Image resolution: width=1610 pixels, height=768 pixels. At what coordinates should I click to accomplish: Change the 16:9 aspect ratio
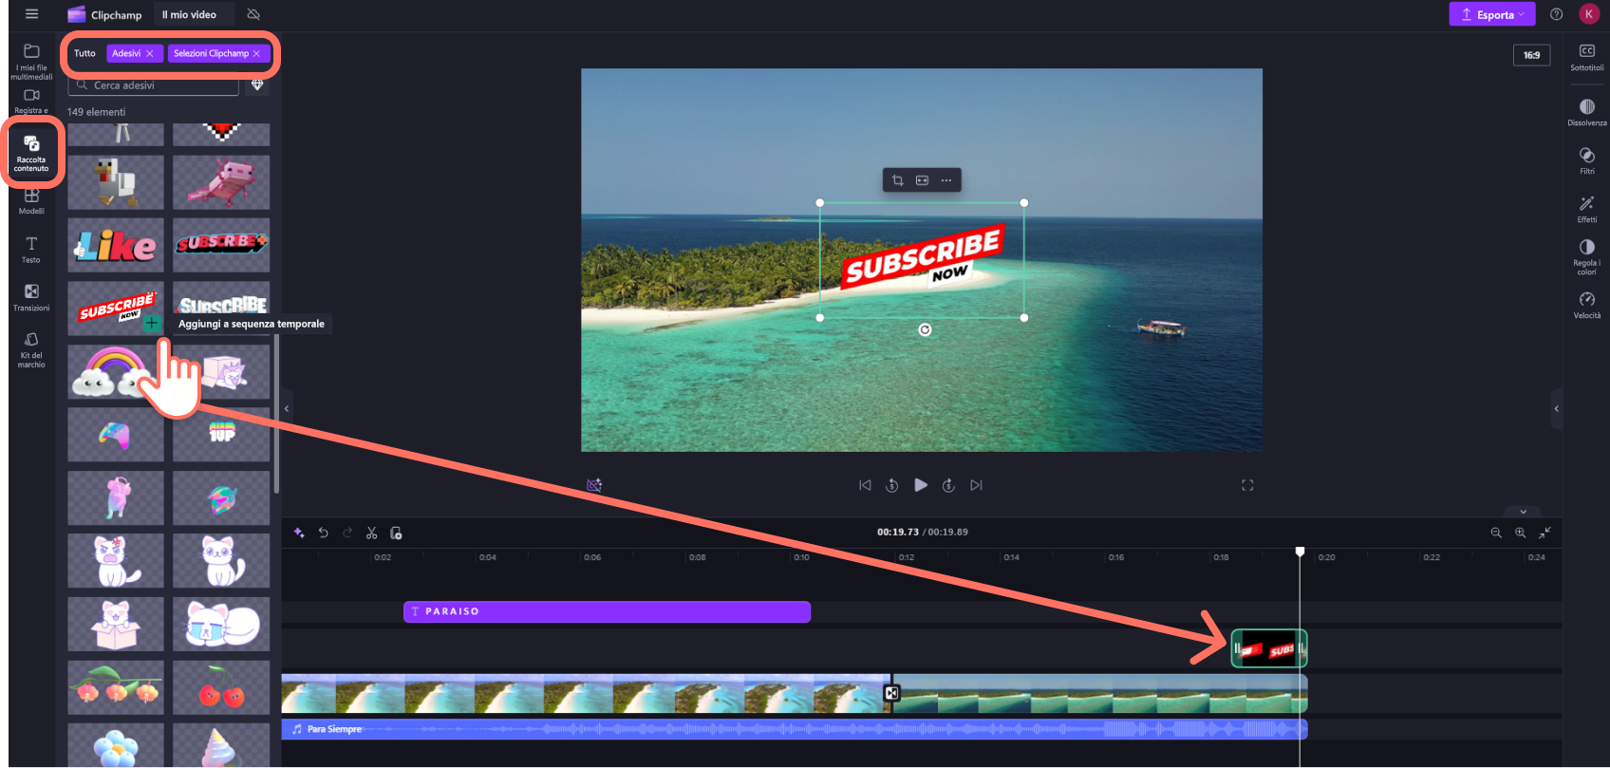pos(1531,55)
